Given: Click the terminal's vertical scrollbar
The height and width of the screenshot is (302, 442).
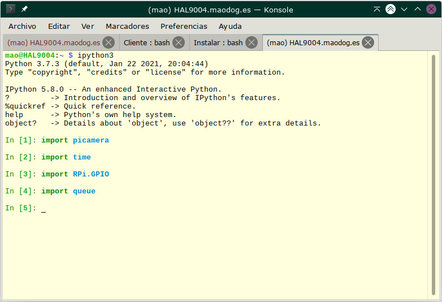Looking at the screenshot, I should (x=434, y=170).
